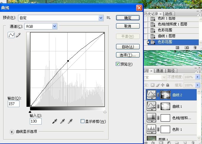This screenshot has width=202, height=144.
Task: Select the curve point editing tool
Action: (x=11, y=35)
